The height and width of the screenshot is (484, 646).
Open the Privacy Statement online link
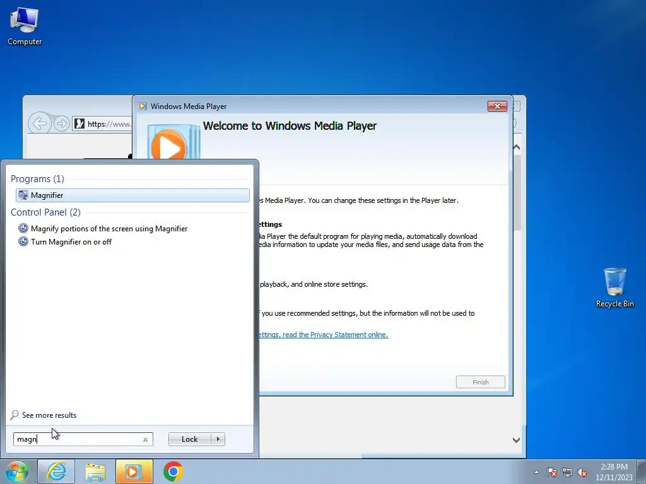coord(324,335)
